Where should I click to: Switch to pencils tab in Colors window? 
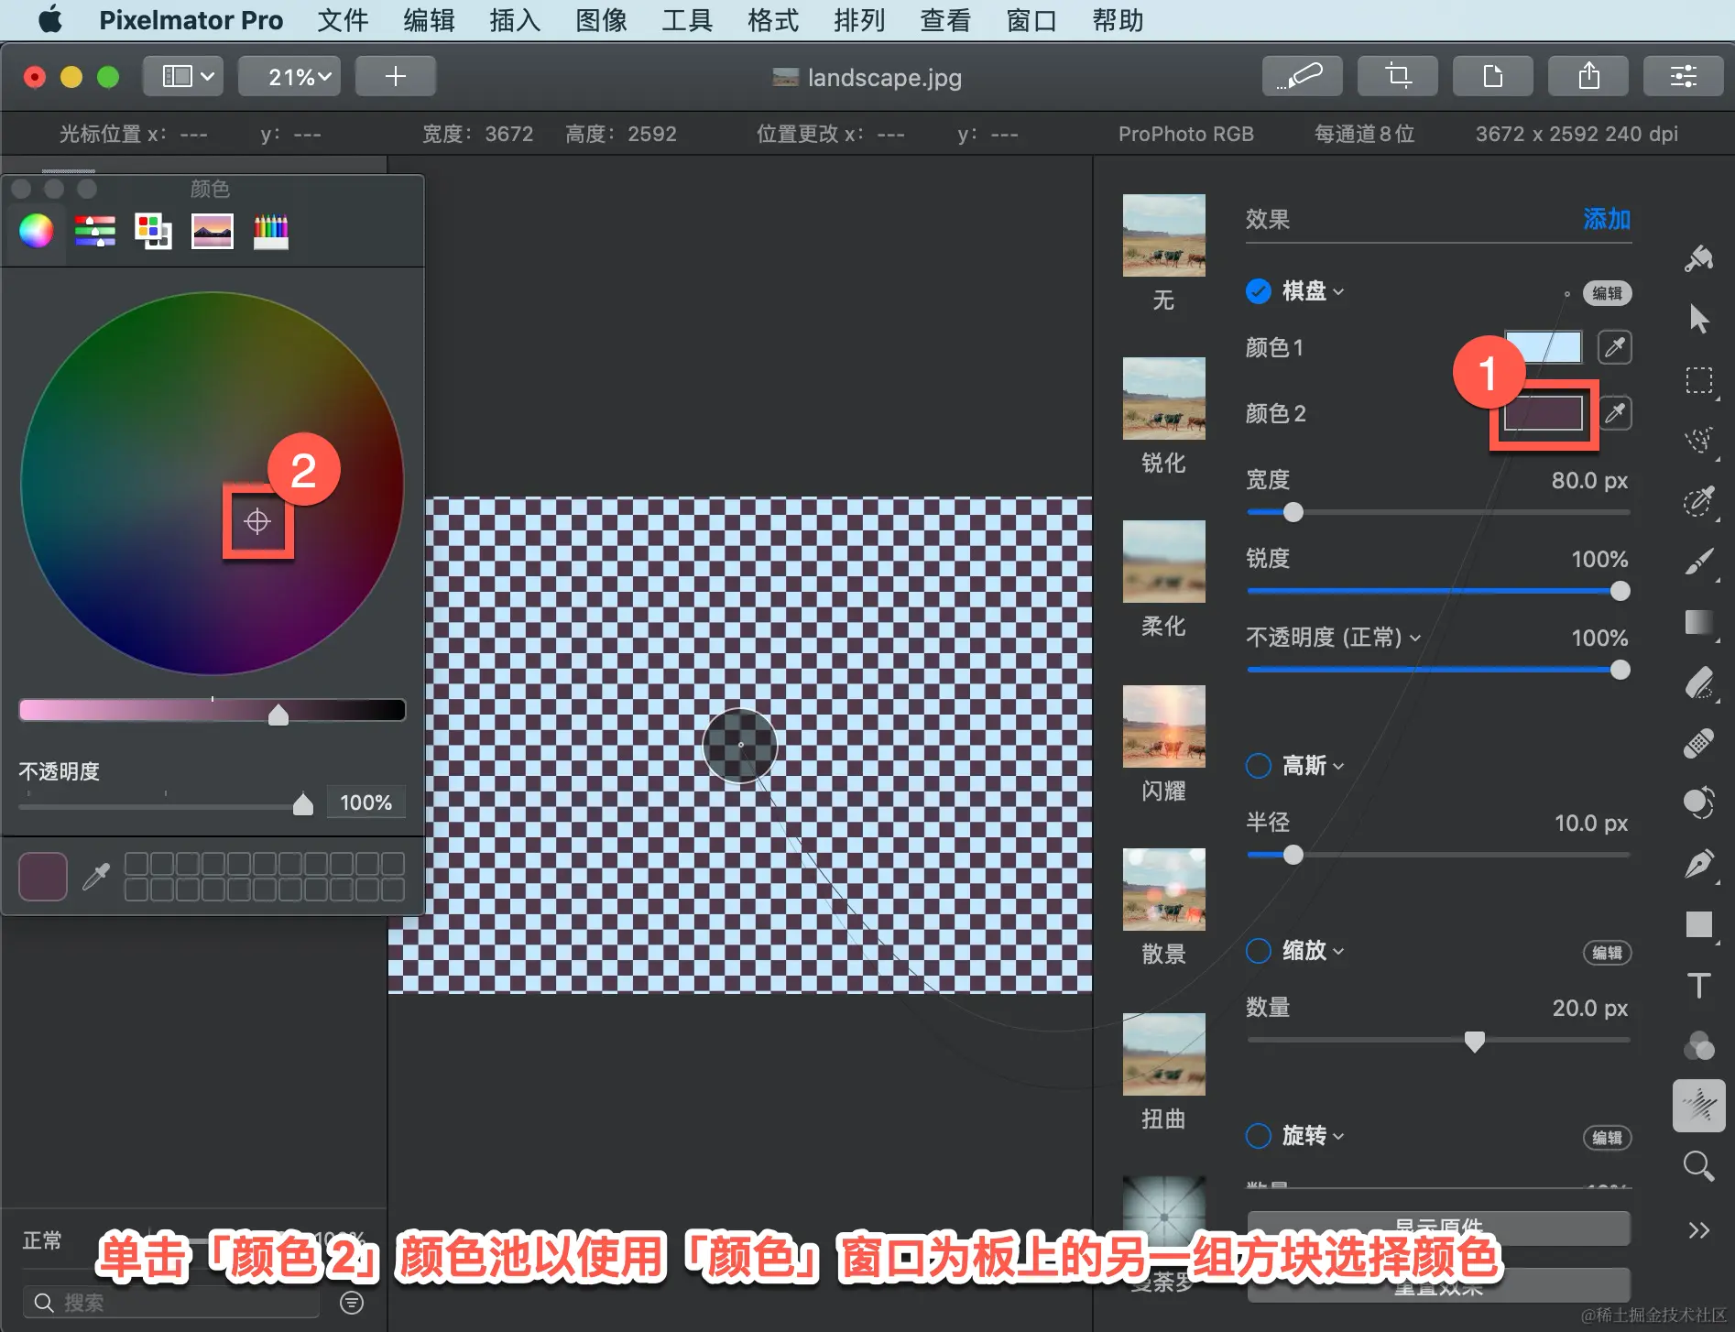[270, 231]
